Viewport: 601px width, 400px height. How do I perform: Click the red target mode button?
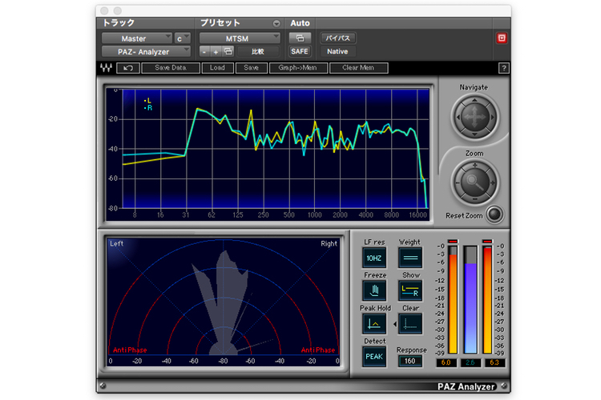click(502, 38)
